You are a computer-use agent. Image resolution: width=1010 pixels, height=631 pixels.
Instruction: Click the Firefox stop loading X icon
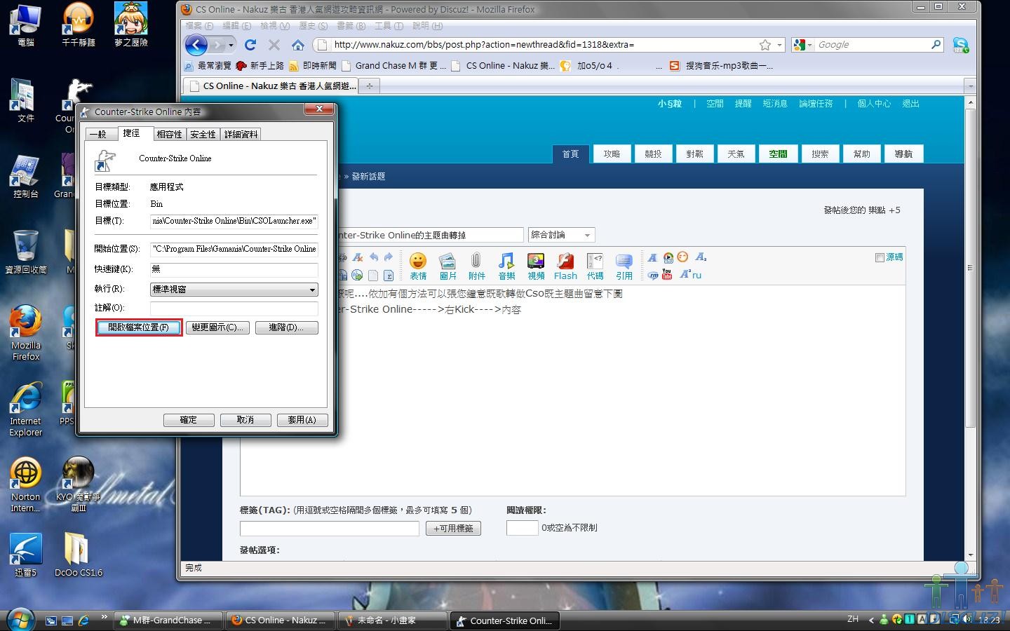[x=274, y=45]
